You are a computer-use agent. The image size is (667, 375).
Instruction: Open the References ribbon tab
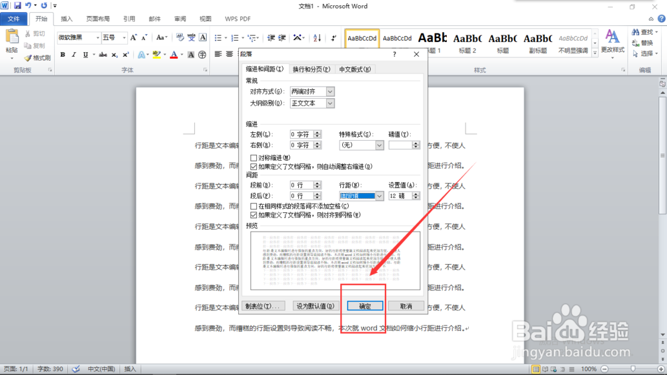(x=129, y=19)
